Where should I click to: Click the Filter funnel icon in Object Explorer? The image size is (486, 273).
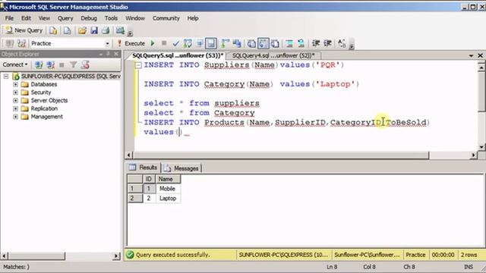pos(73,64)
